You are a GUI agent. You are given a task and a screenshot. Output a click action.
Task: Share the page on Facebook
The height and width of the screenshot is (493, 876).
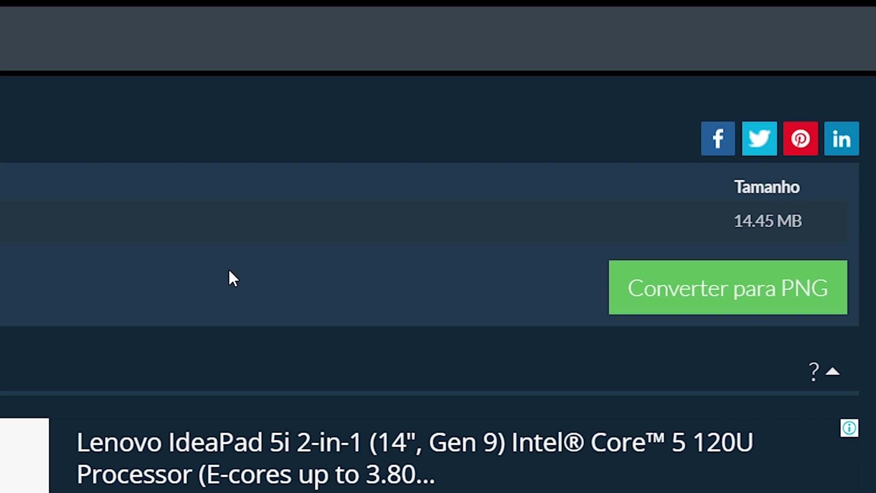coord(718,139)
